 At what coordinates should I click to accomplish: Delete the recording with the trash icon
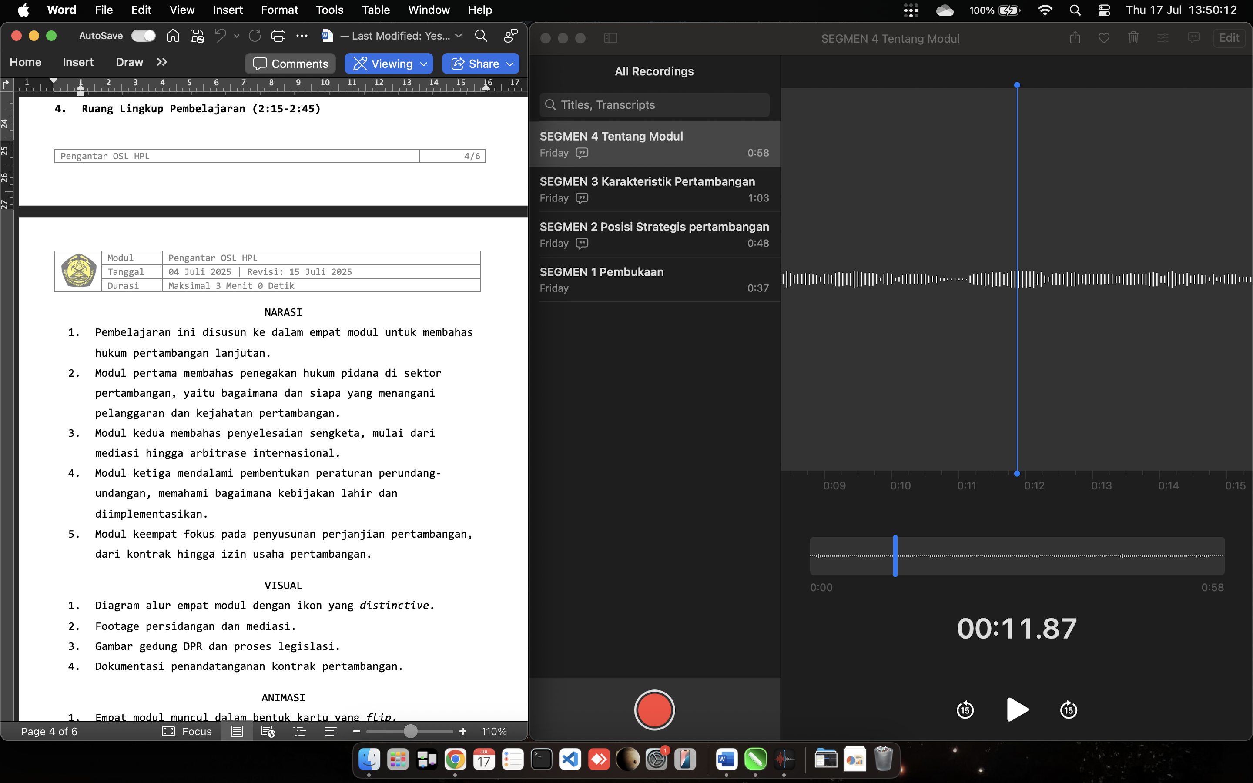coord(1133,38)
